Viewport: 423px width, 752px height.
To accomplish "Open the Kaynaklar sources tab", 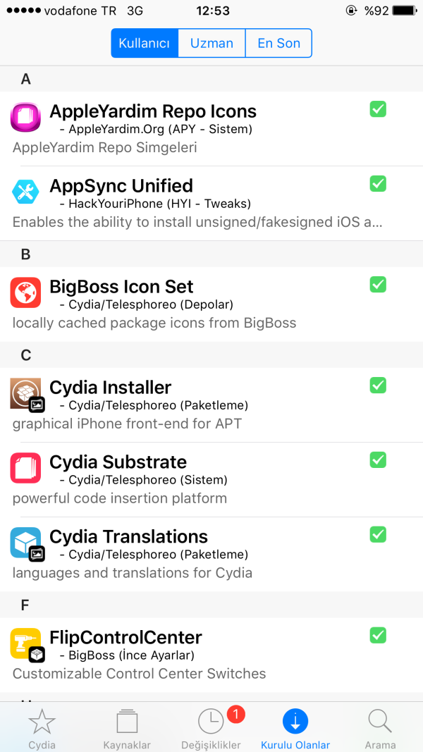I will (127, 728).
